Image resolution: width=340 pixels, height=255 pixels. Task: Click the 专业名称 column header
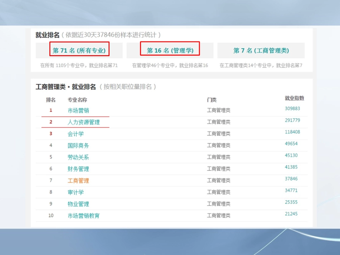(x=77, y=100)
